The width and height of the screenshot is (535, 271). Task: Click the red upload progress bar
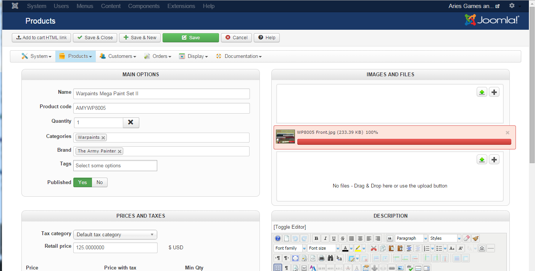(404, 142)
